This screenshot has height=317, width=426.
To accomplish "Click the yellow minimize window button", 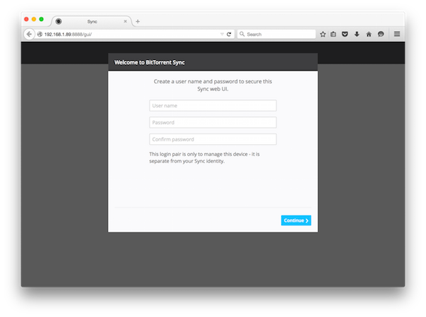I will point(34,19).
